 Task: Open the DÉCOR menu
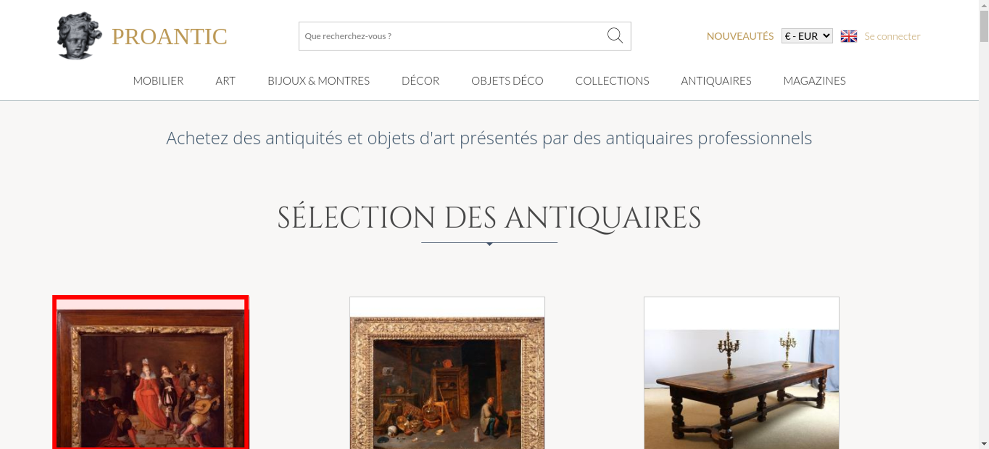[x=420, y=81]
